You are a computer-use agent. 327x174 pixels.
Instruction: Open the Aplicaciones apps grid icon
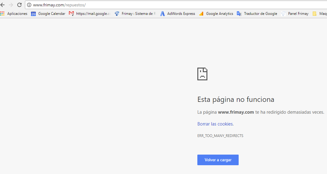point(2,14)
